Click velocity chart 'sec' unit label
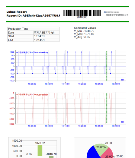This screenshot has width=135, height=158. click(x=123, y=80)
